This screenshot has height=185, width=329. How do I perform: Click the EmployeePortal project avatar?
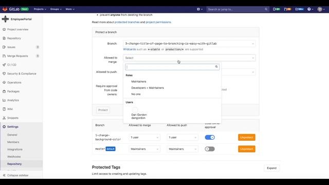coord(5,19)
